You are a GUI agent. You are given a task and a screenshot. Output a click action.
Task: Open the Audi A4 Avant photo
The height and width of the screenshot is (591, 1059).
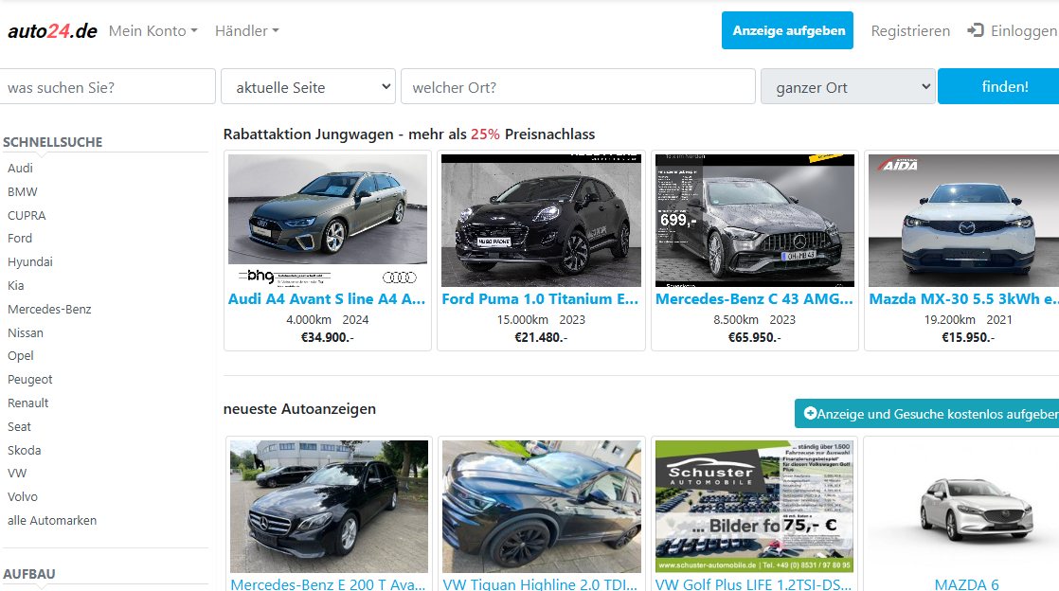[x=328, y=221]
